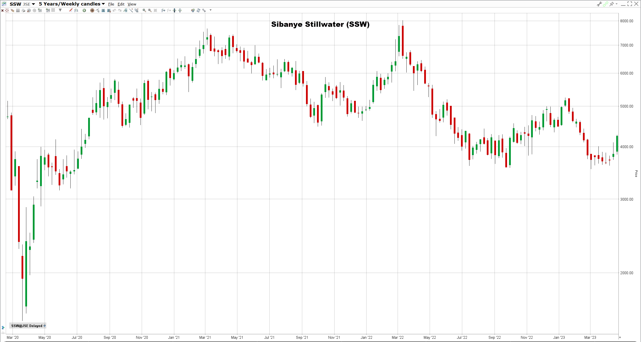641x342 pixels.
Task: Click the Sibanye Stillwater (SSW) chart title
Action: click(x=320, y=24)
